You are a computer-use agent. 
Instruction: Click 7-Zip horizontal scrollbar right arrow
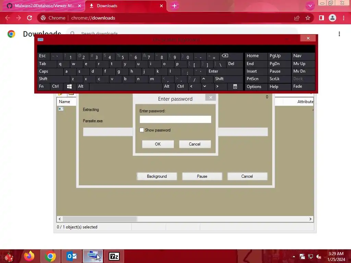311,219
